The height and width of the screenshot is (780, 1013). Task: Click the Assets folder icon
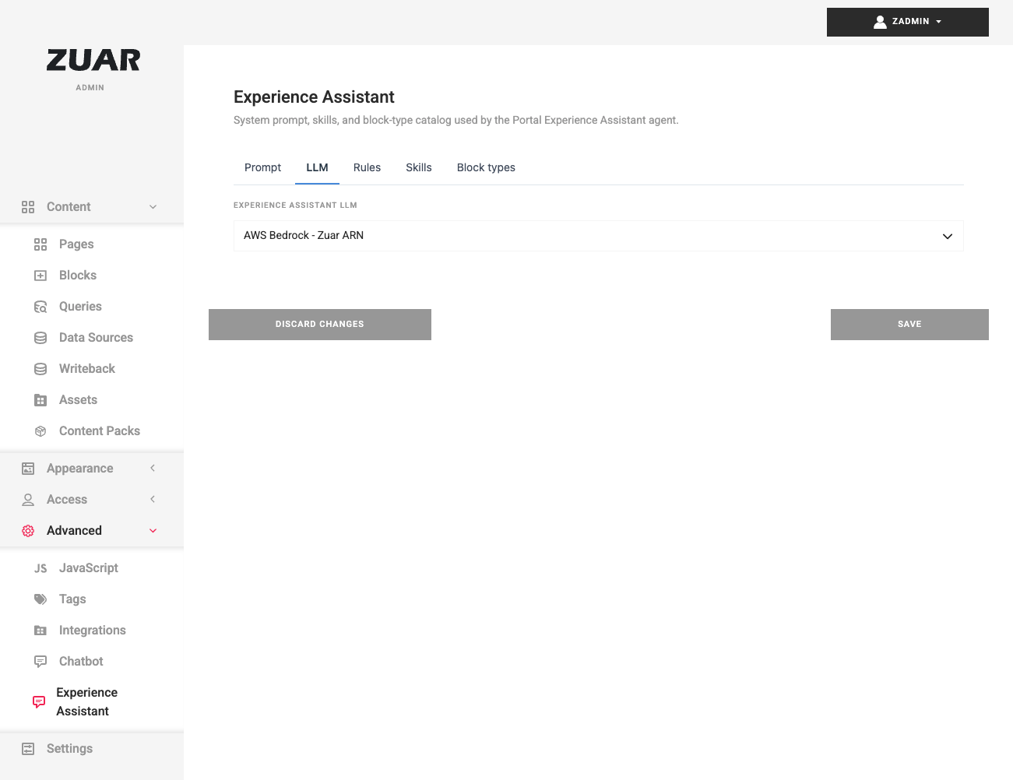click(40, 400)
